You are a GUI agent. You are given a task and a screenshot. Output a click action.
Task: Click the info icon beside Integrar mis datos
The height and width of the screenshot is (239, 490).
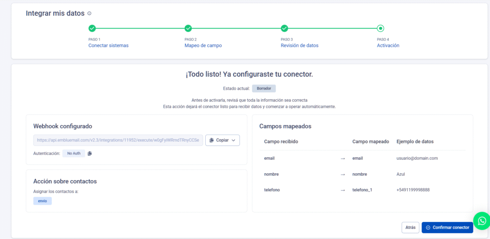pyautogui.click(x=89, y=13)
